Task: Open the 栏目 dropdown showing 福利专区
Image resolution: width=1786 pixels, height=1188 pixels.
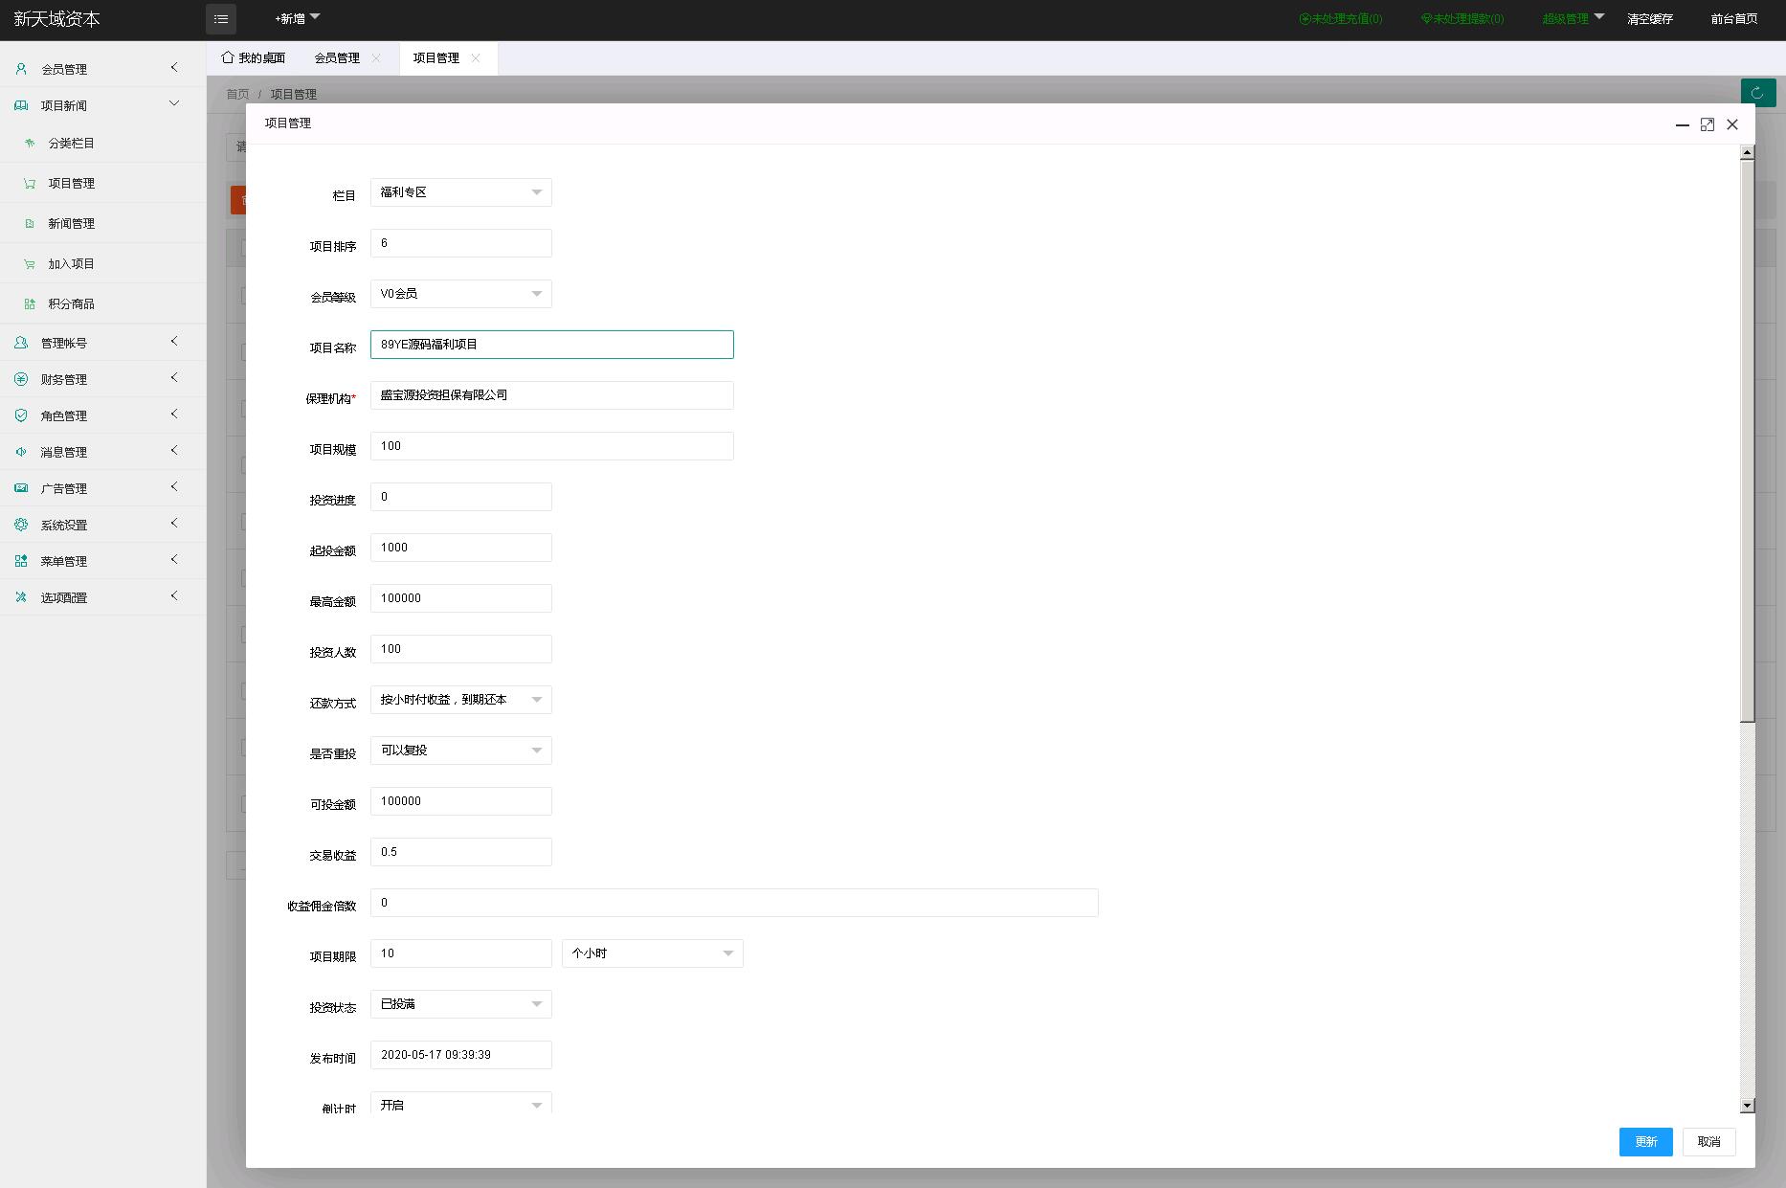Action: (x=460, y=192)
